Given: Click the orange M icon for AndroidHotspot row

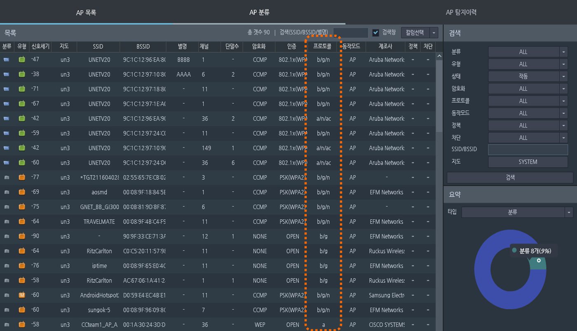Looking at the screenshot, I should tap(22, 295).
